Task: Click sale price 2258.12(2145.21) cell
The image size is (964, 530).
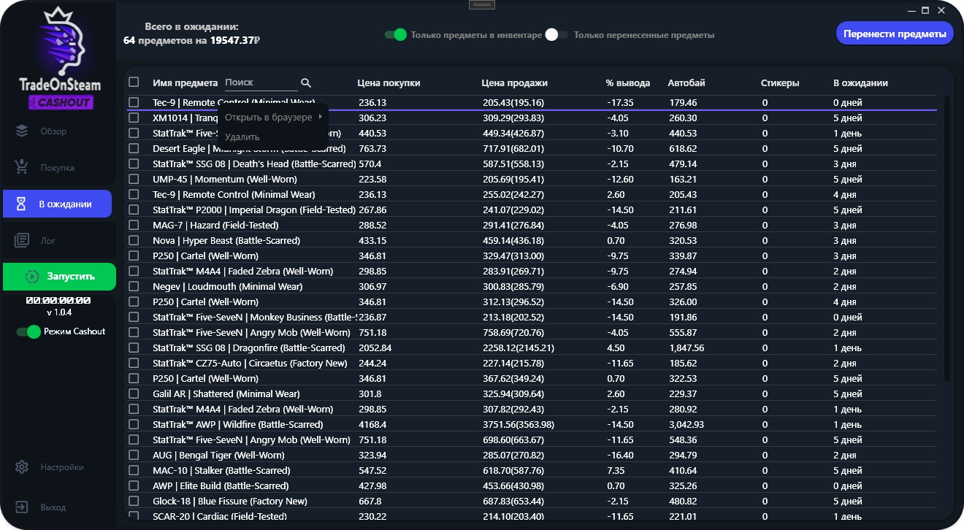Action: tap(519, 347)
